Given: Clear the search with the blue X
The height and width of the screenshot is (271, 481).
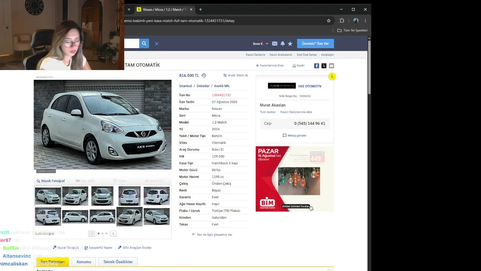Looking at the screenshot, I should [x=157, y=44].
